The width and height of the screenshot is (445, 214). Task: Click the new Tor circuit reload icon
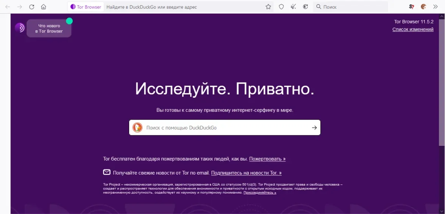(306, 7)
